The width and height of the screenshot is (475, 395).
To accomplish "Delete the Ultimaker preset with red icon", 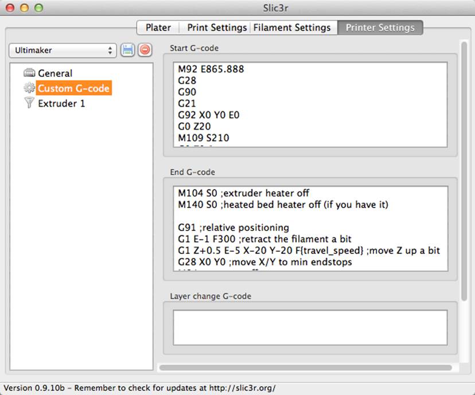I will [x=145, y=50].
